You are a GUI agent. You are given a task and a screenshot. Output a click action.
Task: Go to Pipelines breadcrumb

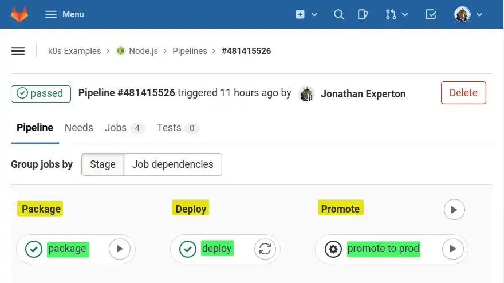click(x=190, y=51)
